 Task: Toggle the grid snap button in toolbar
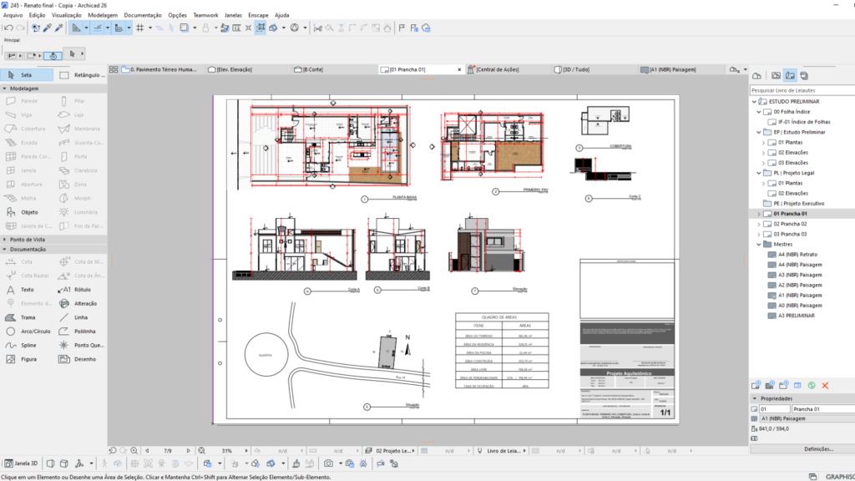[139, 28]
